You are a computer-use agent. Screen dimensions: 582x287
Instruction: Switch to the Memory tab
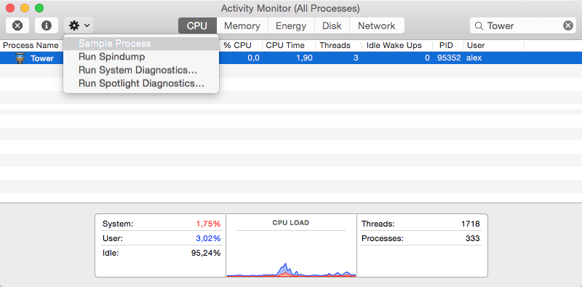click(x=242, y=25)
